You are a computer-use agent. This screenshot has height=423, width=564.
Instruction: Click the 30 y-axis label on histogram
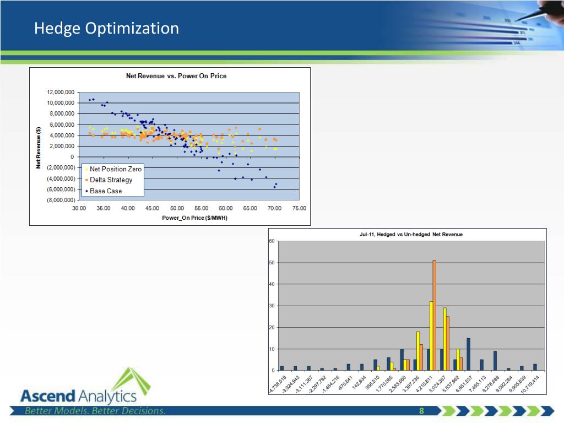tap(272, 306)
